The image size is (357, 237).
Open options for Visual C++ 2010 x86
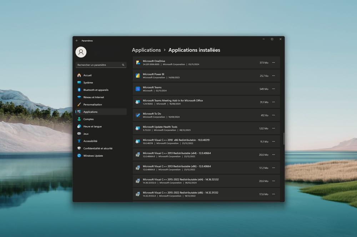click(x=273, y=142)
